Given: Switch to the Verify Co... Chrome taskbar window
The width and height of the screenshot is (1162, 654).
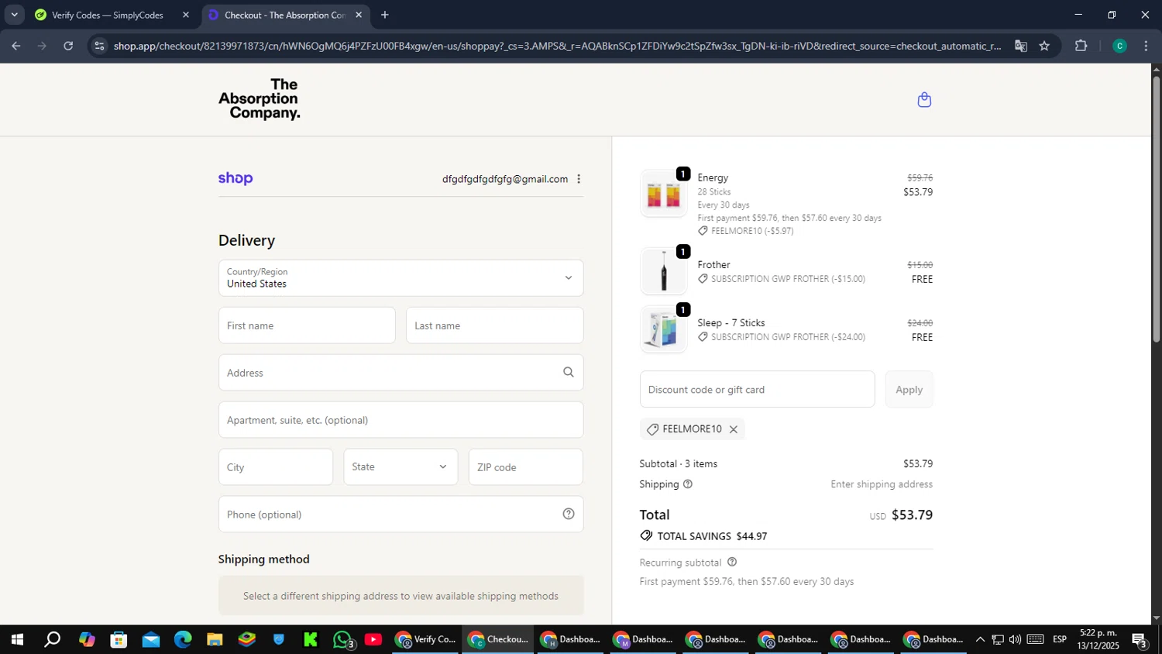Looking at the screenshot, I should [426, 639].
